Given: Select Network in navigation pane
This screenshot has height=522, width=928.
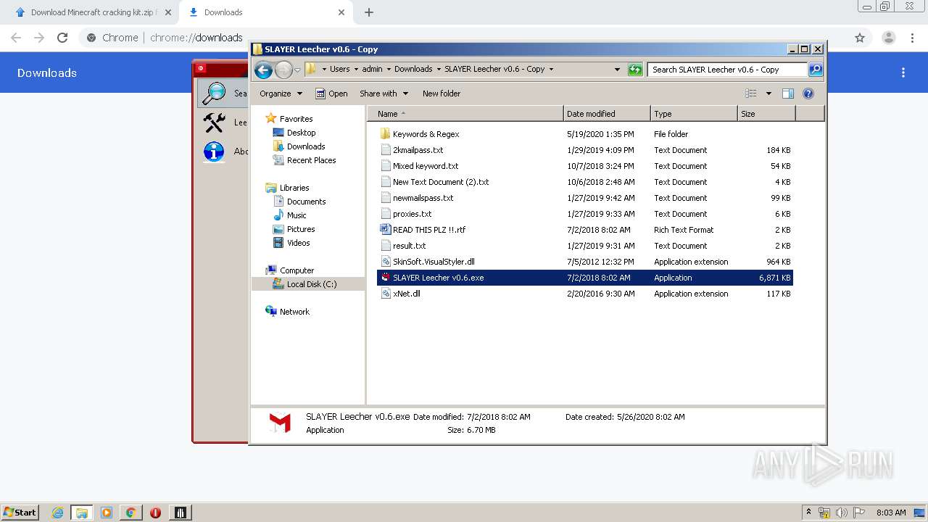Looking at the screenshot, I should (294, 312).
